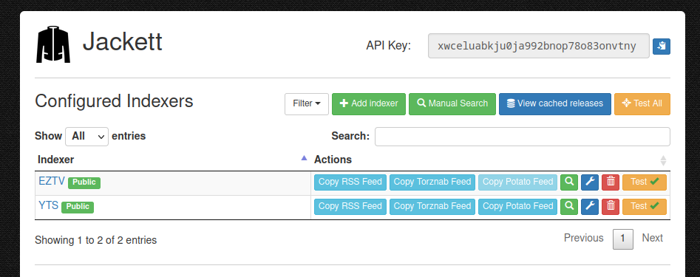Click the Actions column header
Screen dimensions: 700x277
[491, 160]
